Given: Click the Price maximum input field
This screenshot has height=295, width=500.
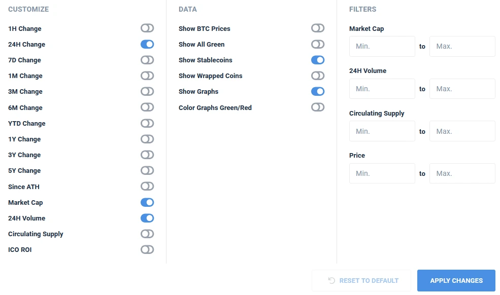Looking at the screenshot, I should (462, 173).
